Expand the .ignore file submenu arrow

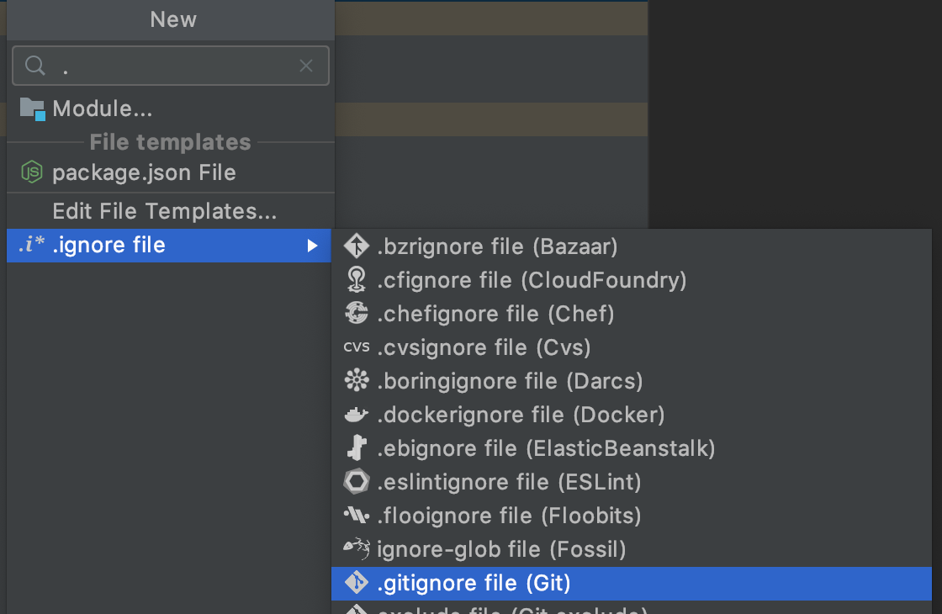tap(312, 246)
